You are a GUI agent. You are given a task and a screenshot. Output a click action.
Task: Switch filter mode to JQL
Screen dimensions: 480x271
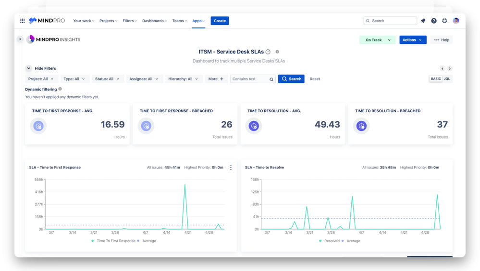pyautogui.click(x=447, y=79)
